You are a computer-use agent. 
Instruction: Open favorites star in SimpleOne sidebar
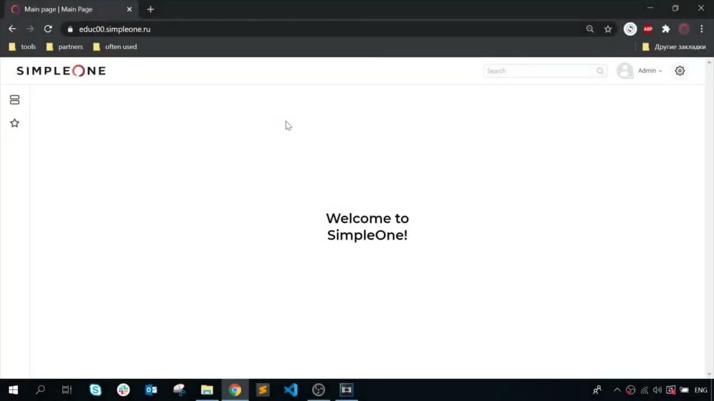15,123
